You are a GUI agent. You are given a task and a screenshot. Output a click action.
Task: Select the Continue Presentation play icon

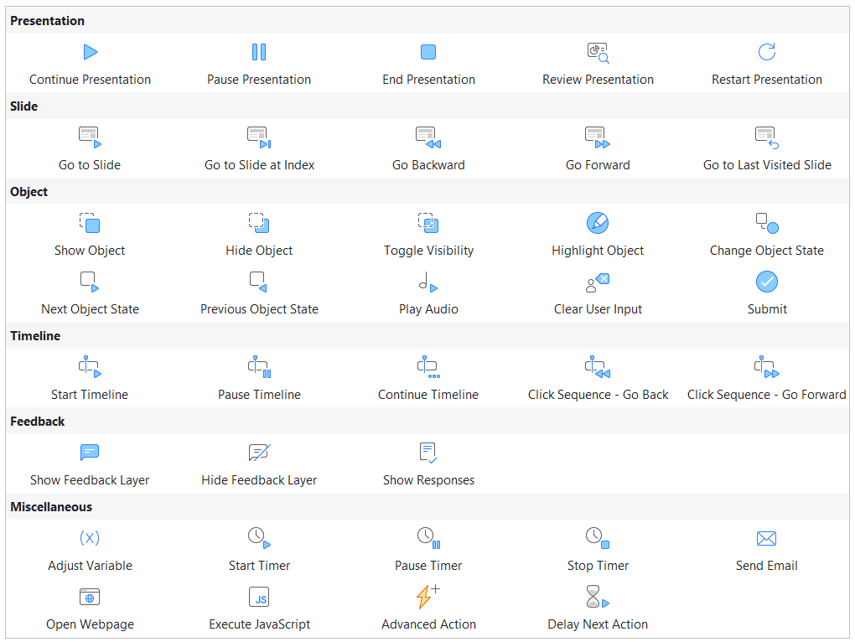(91, 53)
